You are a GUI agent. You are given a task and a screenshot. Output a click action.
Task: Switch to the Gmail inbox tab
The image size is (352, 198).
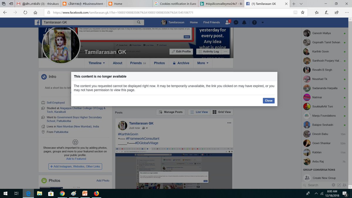pos(38,4)
